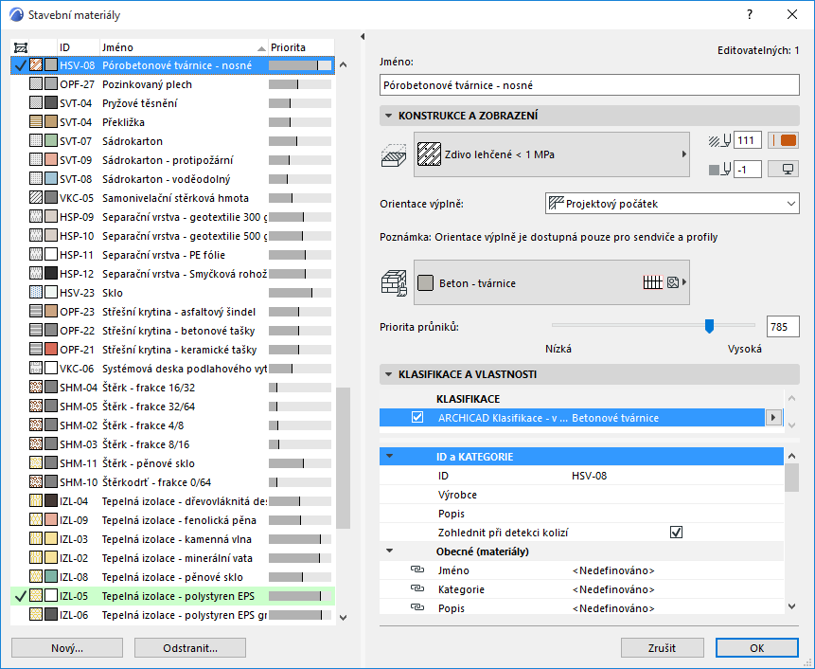Select Štěrkodrť - frakce 0/64 row
Screen dimensions: 815x669
[x=172, y=482]
